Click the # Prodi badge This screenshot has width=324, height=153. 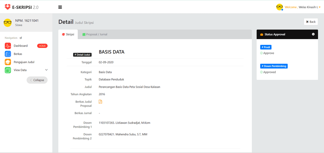(x=266, y=47)
